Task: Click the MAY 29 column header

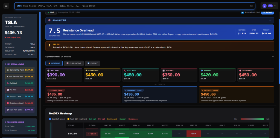Action: [x=194, y=125]
